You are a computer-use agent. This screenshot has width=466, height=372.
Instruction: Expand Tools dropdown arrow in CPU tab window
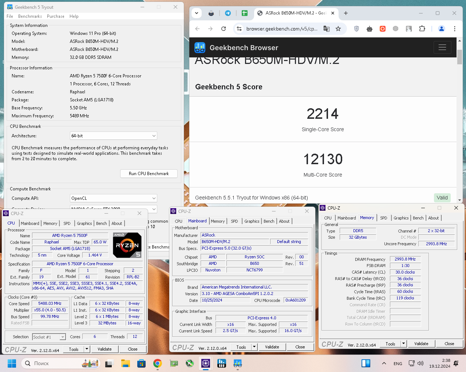tap(87, 349)
